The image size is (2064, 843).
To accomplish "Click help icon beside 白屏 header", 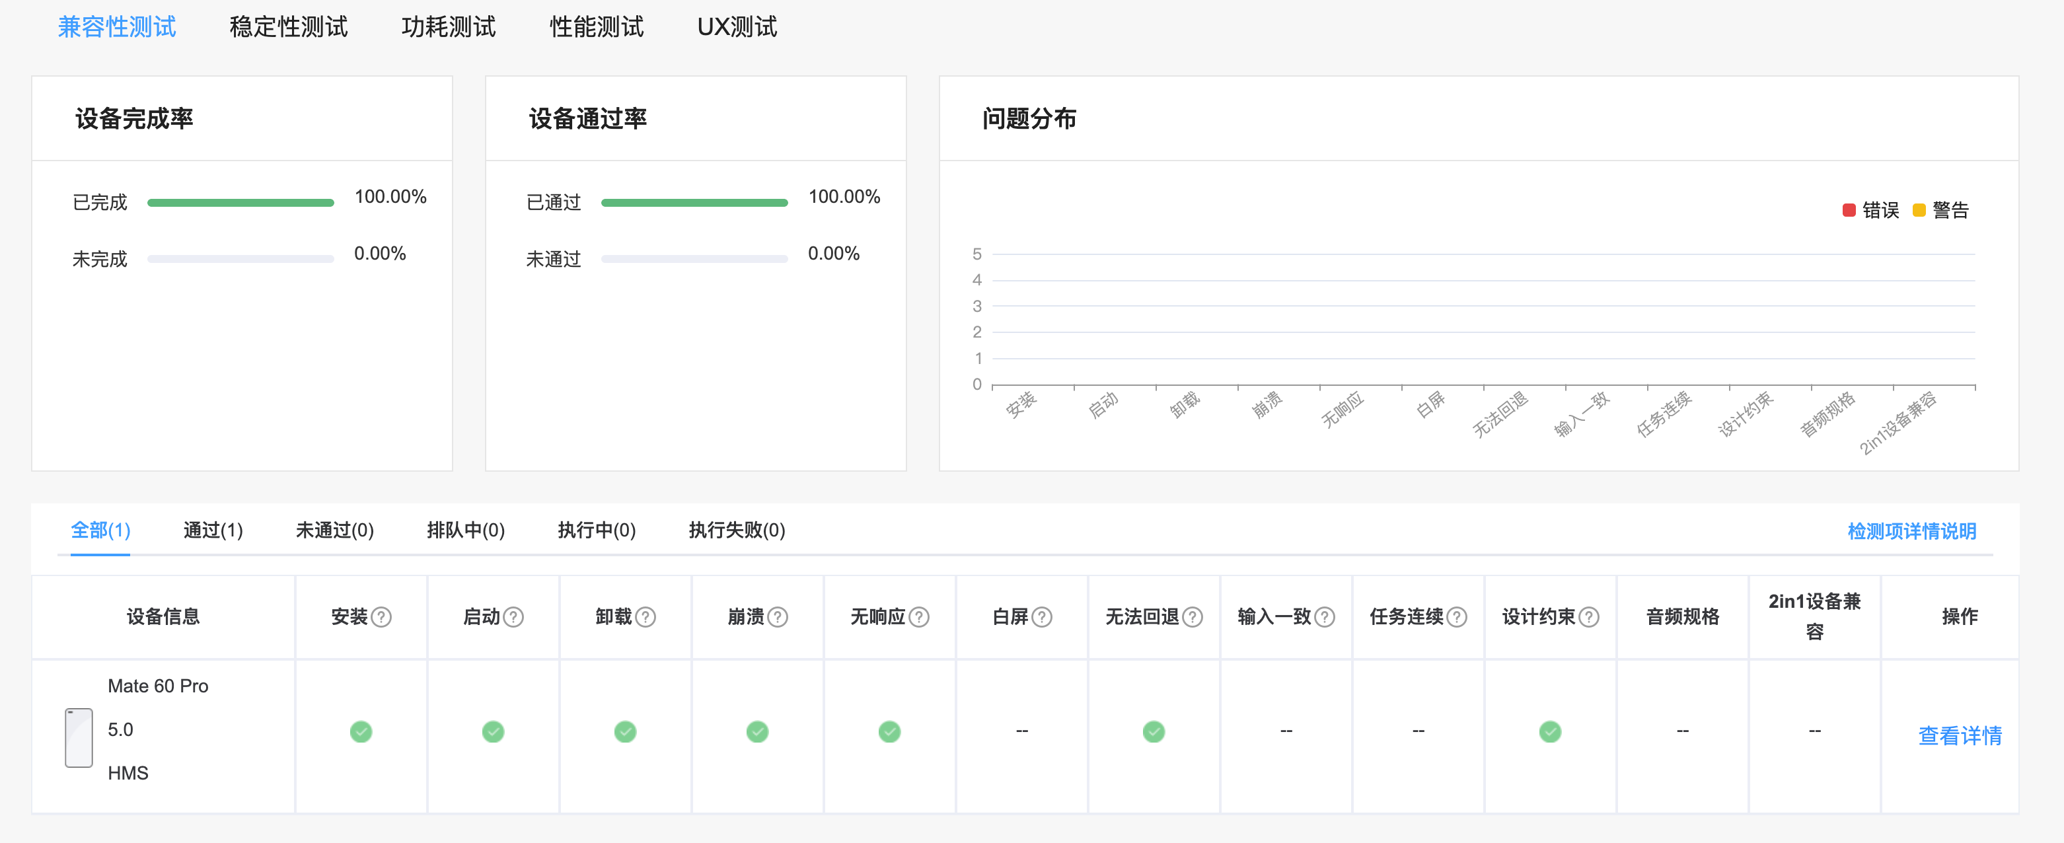I will point(1042,616).
